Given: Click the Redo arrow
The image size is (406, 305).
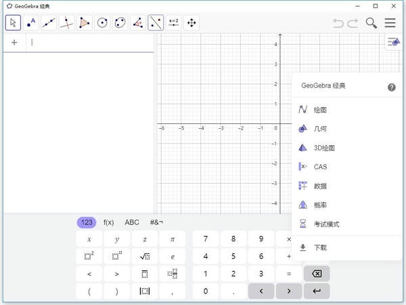Looking at the screenshot, I should [353, 23].
